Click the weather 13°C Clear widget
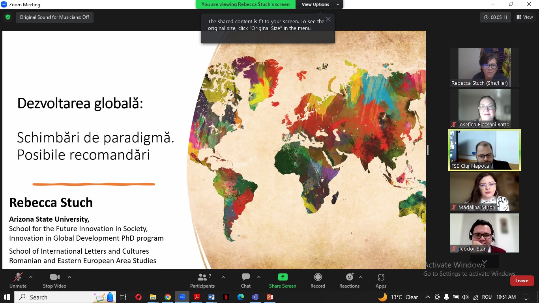The height and width of the screenshot is (303, 539). pyautogui.click(x=399, y=297)
